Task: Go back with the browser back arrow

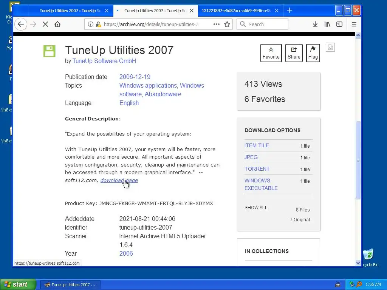Action: click(21, 24)
